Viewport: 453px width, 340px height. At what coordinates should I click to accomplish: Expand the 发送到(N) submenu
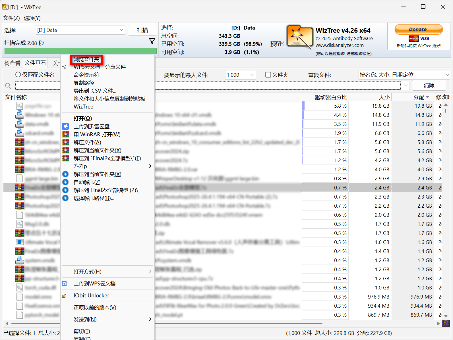point(107,320)
